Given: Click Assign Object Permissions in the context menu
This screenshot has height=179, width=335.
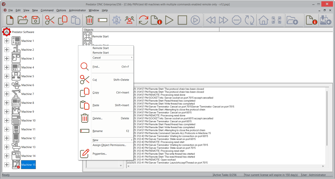Looking at the screenshot, I should (x=109, y=145).
